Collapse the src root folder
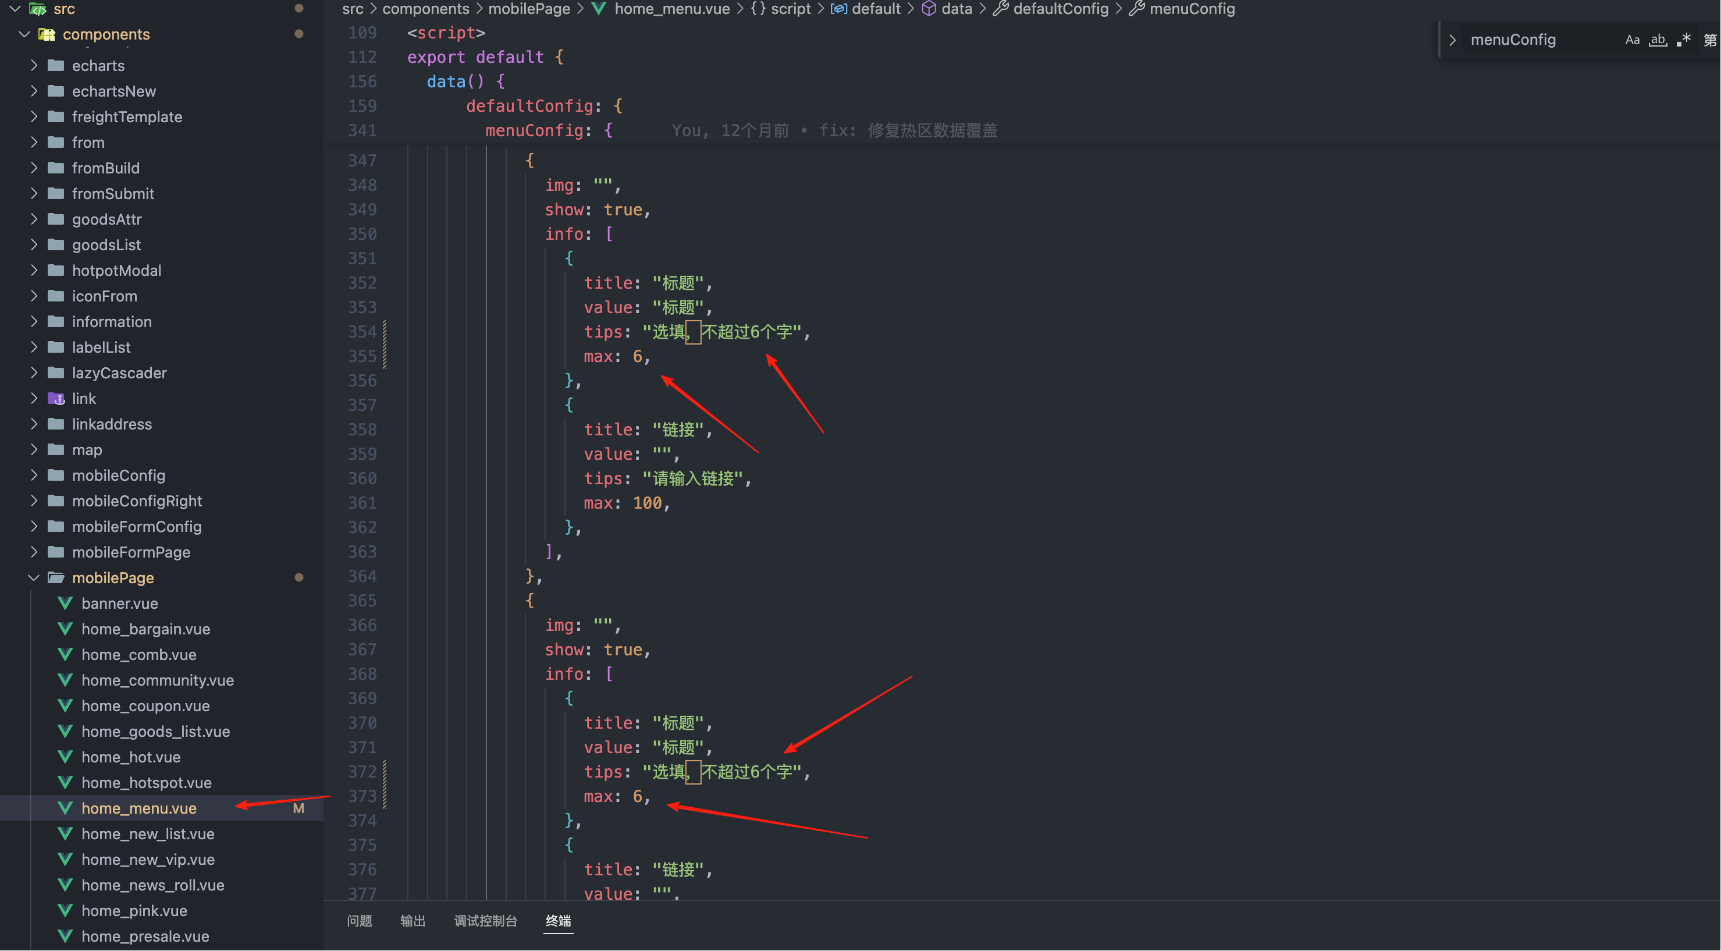 [15, 9]
